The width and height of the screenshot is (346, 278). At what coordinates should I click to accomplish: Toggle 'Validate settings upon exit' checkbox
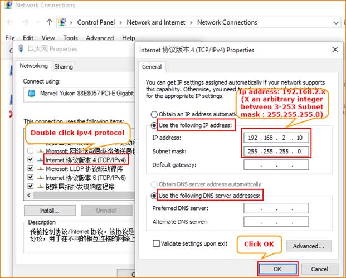pos(157,243)
